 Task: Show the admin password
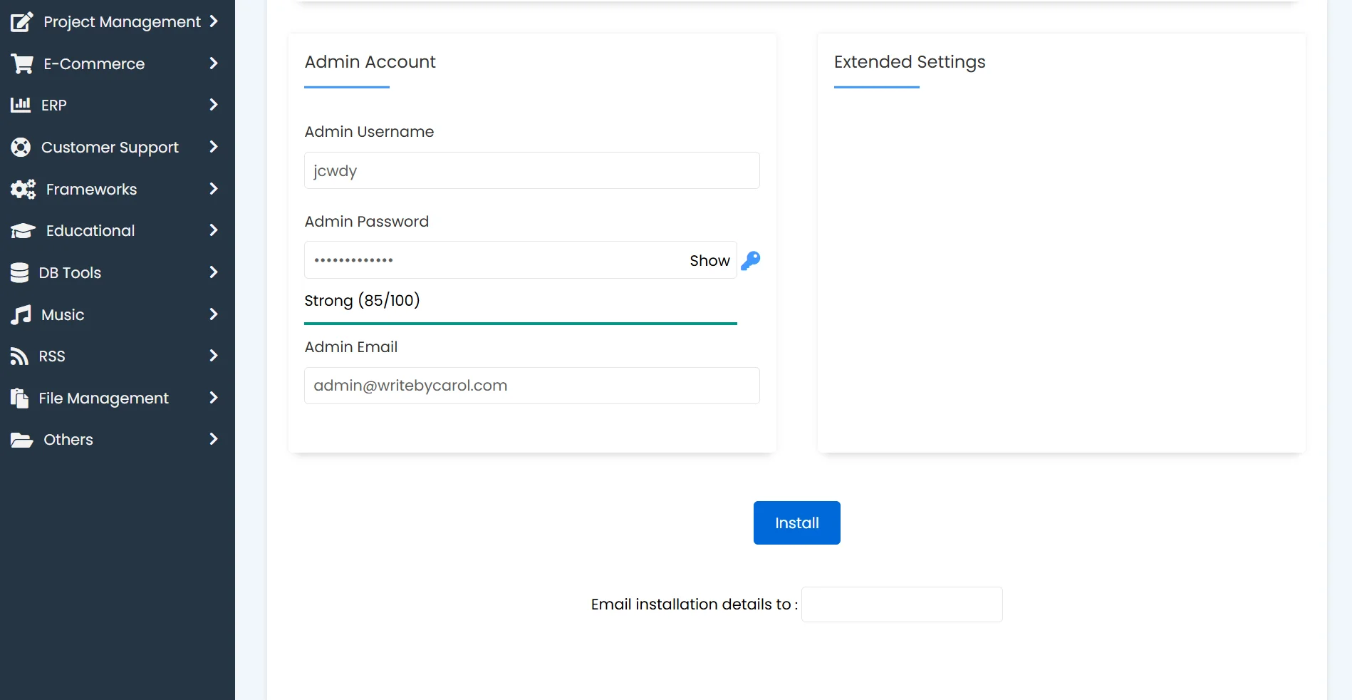(x=709, y=261)
